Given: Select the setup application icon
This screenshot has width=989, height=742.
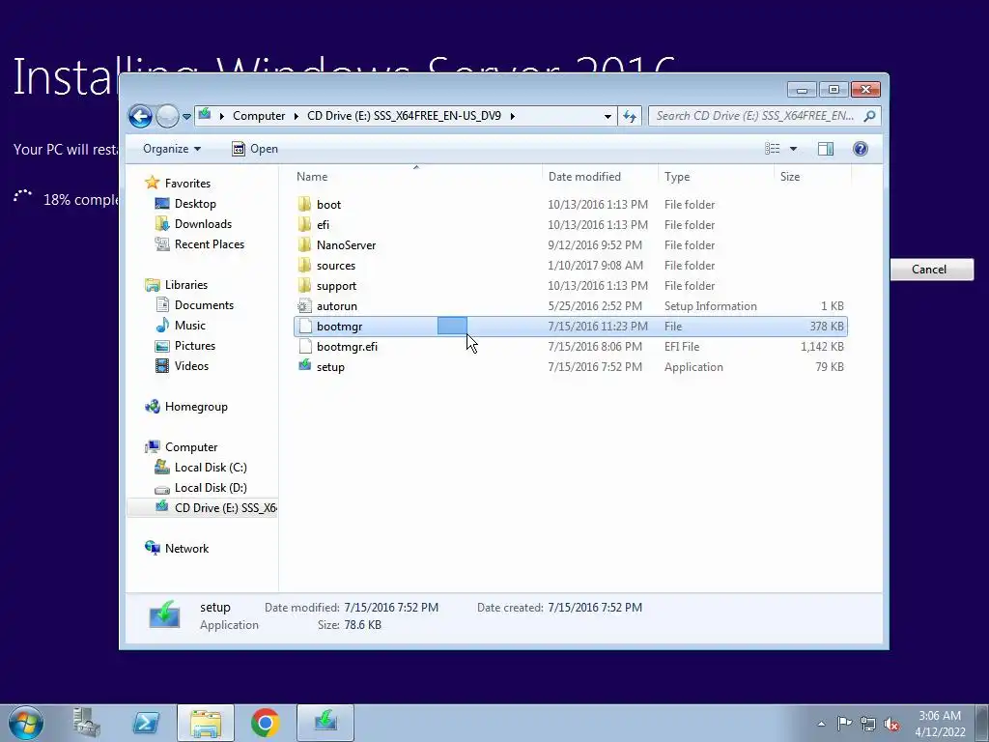Looking at the screenshot, I should point(304,366).
